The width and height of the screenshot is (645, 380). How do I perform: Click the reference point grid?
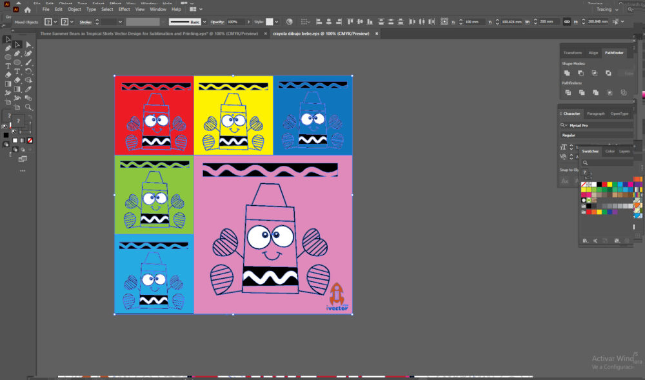point(444,22)
